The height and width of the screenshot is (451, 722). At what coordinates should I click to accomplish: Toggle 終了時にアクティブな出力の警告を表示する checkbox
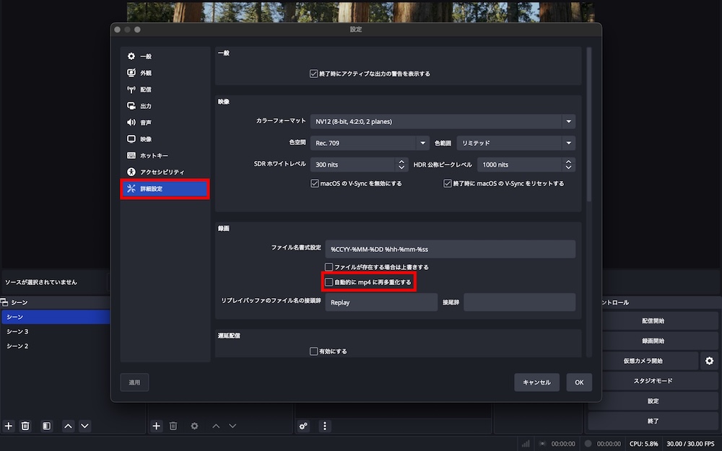click(313, 74)
